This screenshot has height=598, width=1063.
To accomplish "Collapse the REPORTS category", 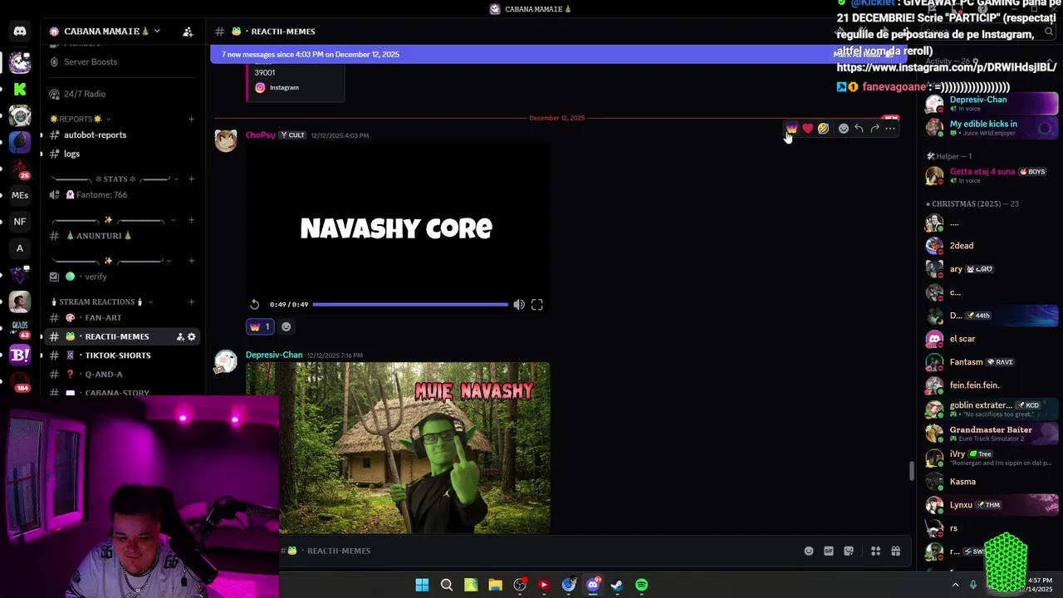I will point(80,119).
